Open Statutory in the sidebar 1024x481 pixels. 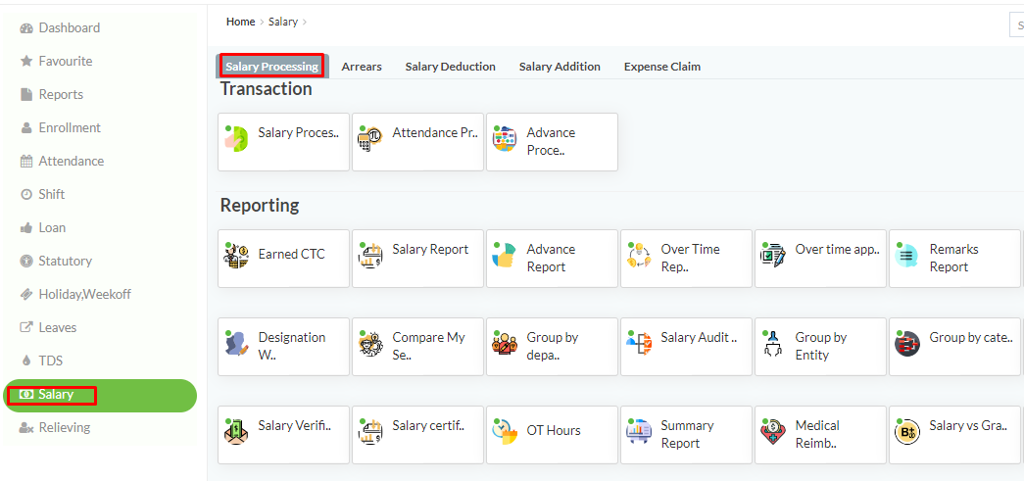point(56,261)
